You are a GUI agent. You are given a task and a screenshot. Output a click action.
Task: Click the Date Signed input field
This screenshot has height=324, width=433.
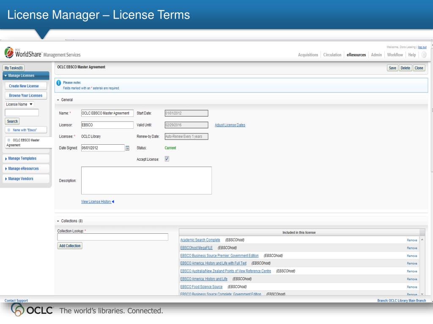point(103,148)
